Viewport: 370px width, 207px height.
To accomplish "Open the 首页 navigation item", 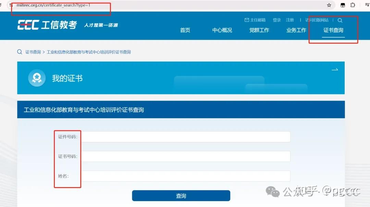I will pyautogui.click(x=185, y=30).
